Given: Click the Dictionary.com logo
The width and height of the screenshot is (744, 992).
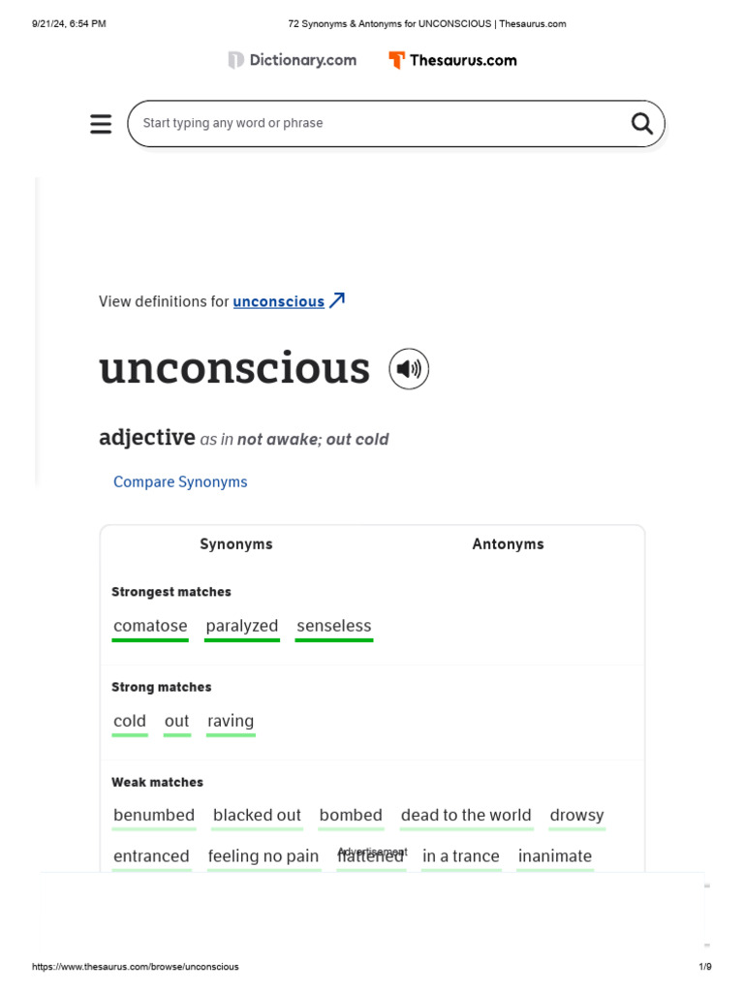Looking at the screenshot, I should click(x=293, y=60).
